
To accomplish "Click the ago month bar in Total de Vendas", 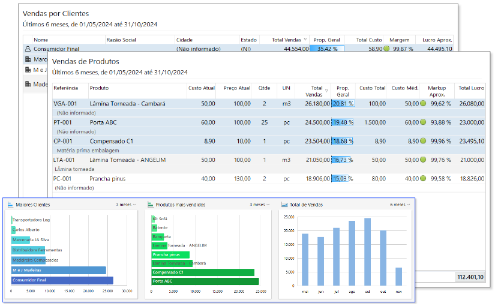I will (352, 253).
